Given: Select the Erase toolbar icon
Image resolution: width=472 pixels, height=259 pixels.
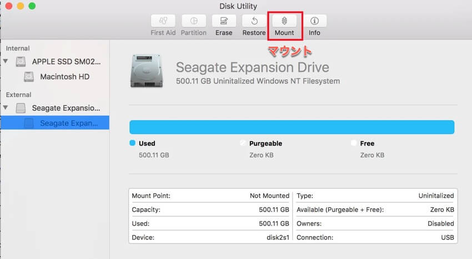Looking at the screenshot, I should click(224, 21).
